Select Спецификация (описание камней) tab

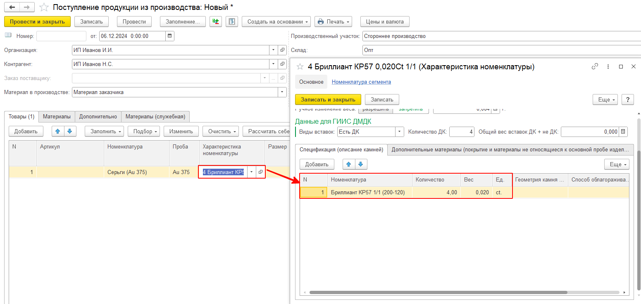(x=341, y=150)
